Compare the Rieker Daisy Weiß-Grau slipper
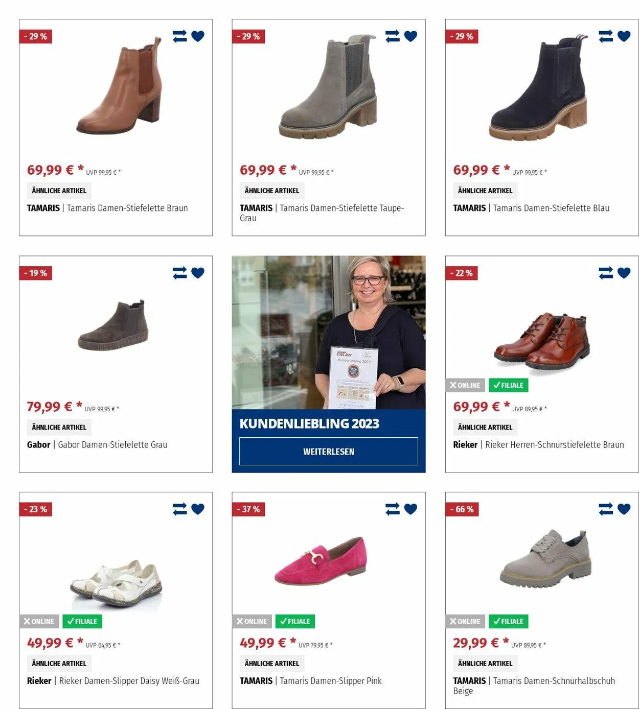Image resolution: width=639 pixels, height=709 pixels. coord(180,509)
